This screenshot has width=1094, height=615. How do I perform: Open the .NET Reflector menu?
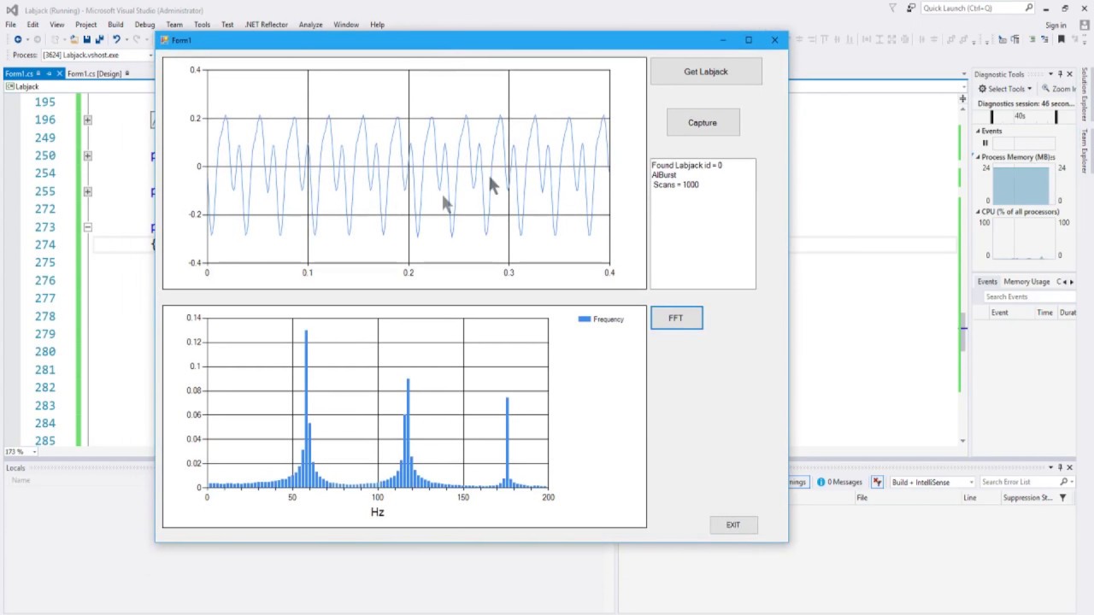[x=266, y=25]
